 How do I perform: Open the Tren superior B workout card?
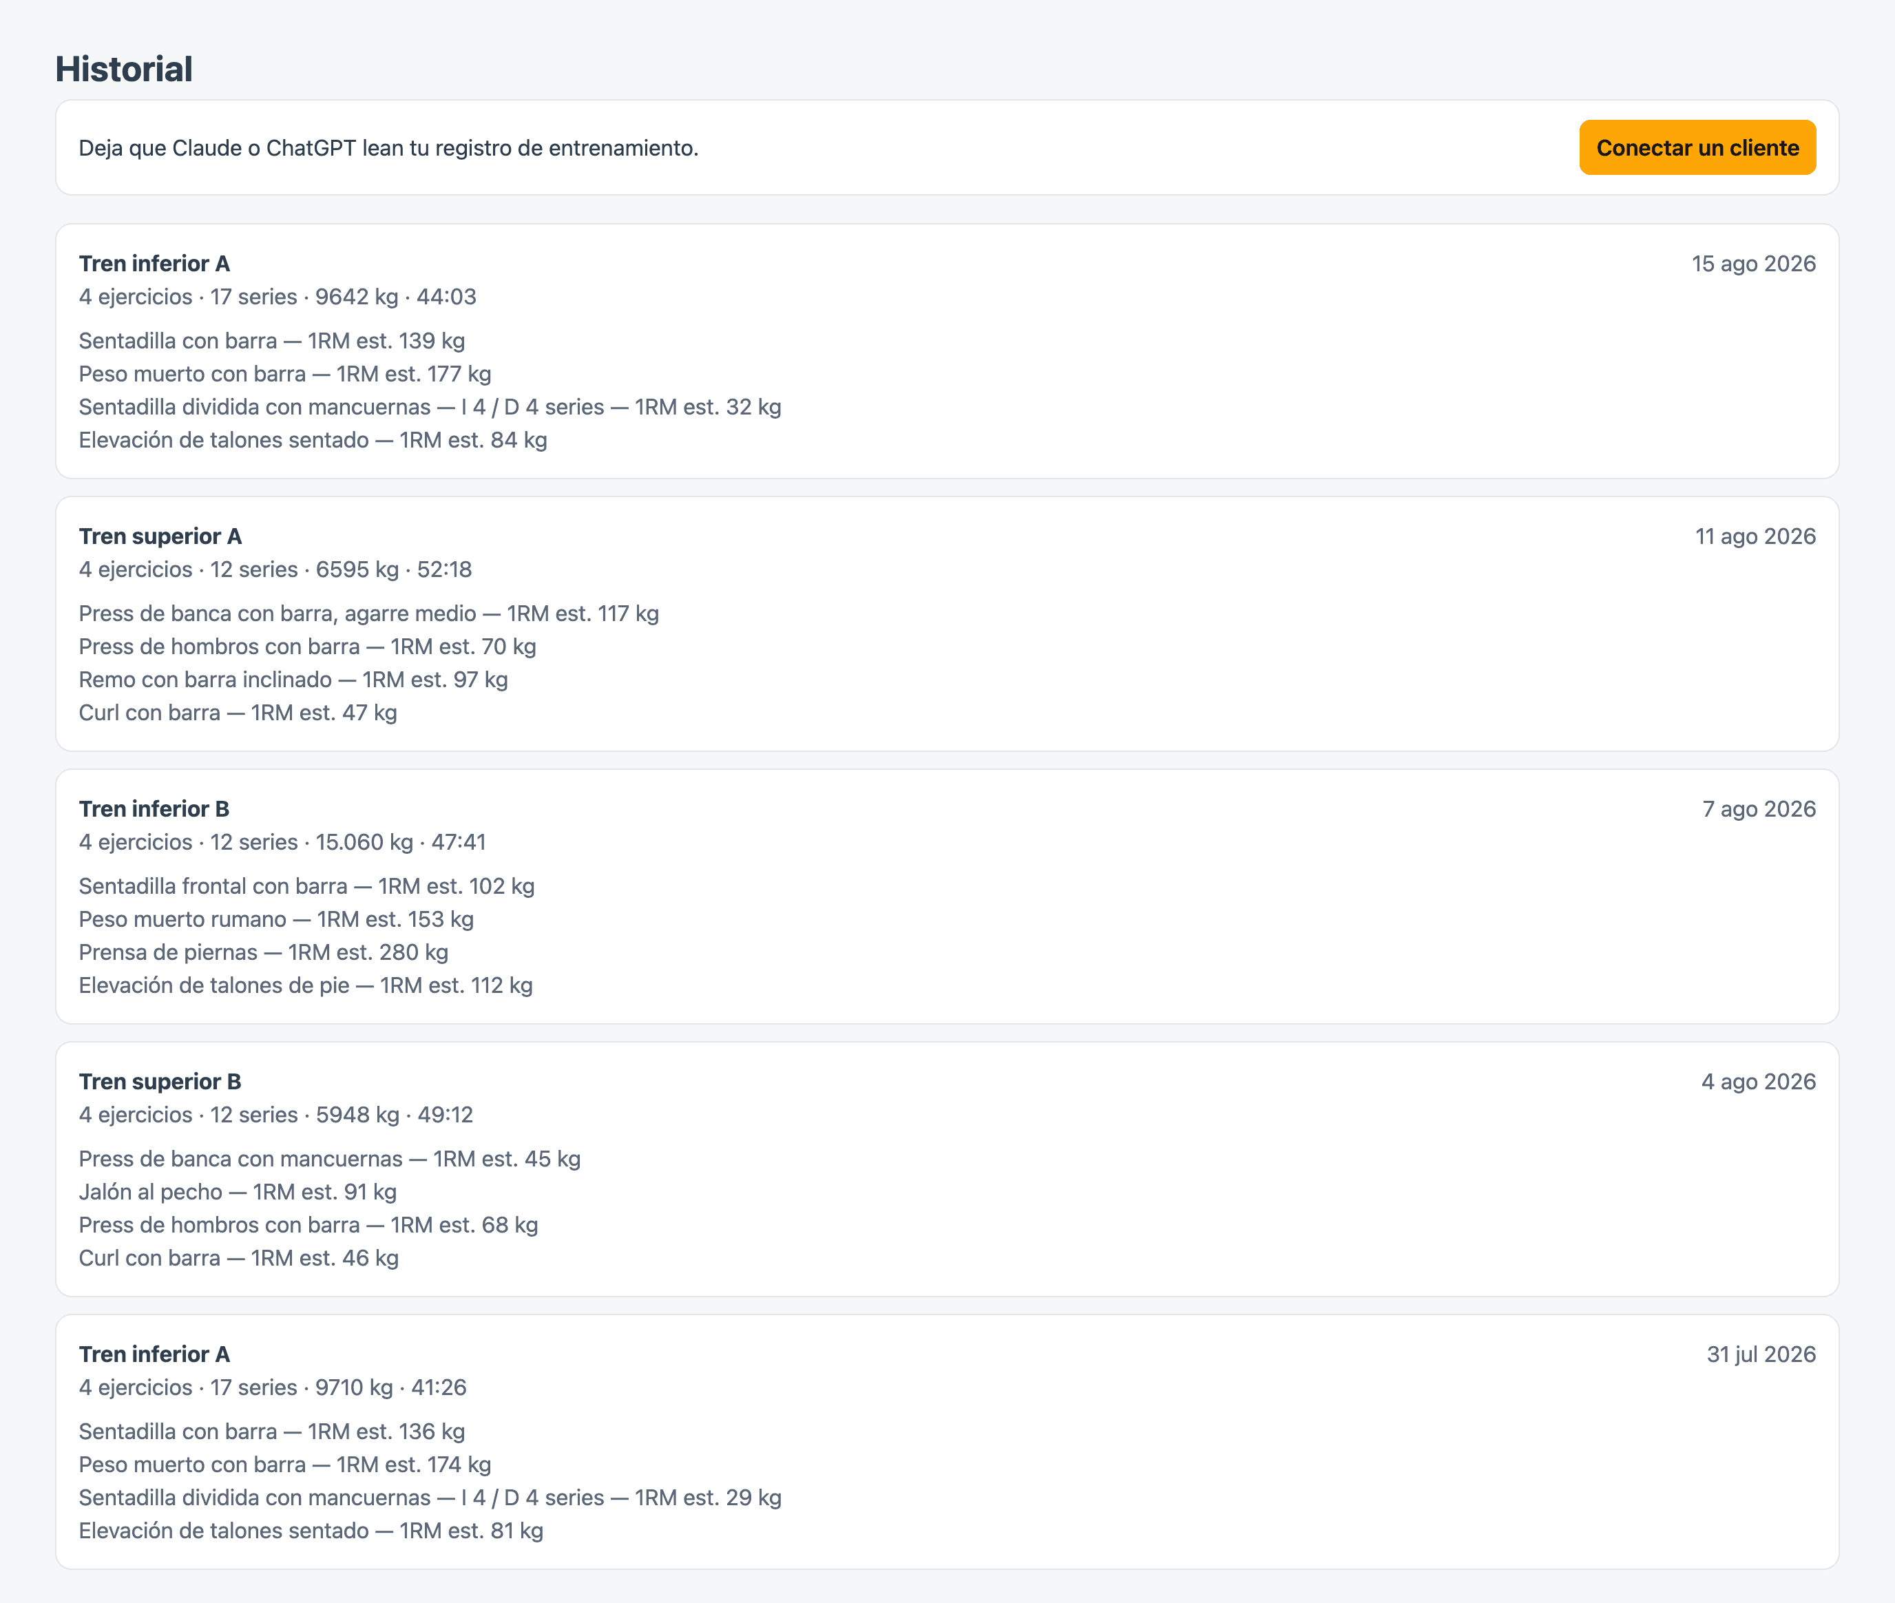tap(947, 1169)
